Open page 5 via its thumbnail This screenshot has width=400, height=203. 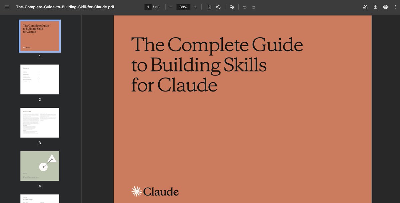pos(39,199)
